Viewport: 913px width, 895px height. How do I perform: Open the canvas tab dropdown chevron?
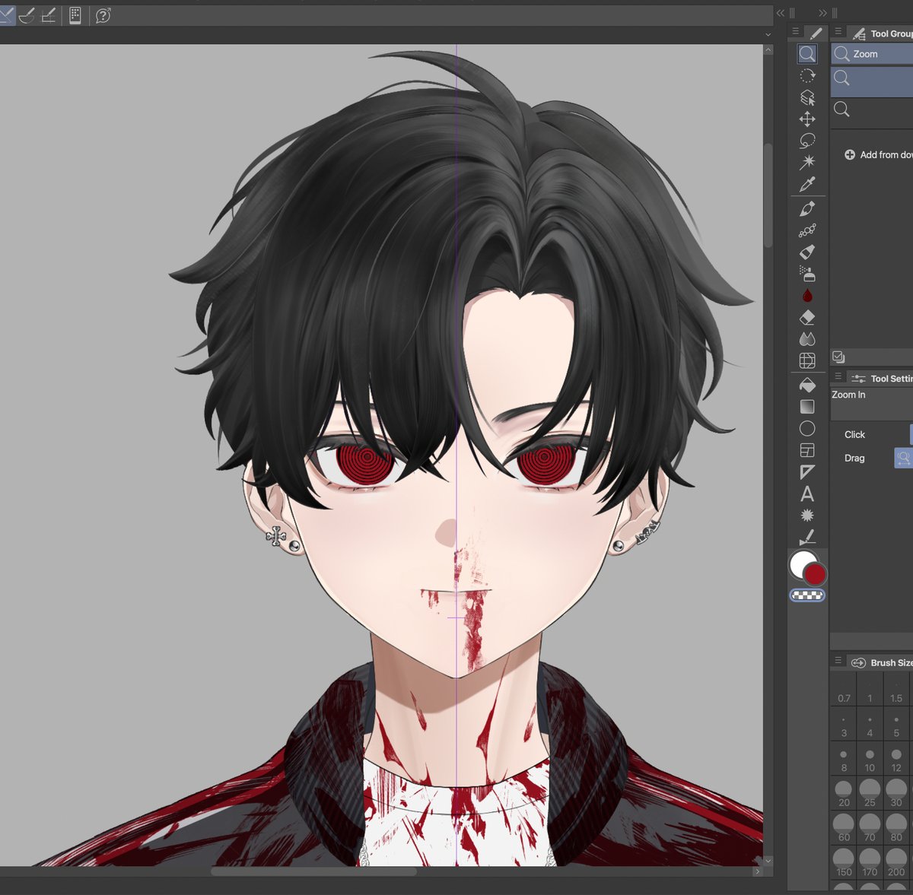(x=768, y=35)
